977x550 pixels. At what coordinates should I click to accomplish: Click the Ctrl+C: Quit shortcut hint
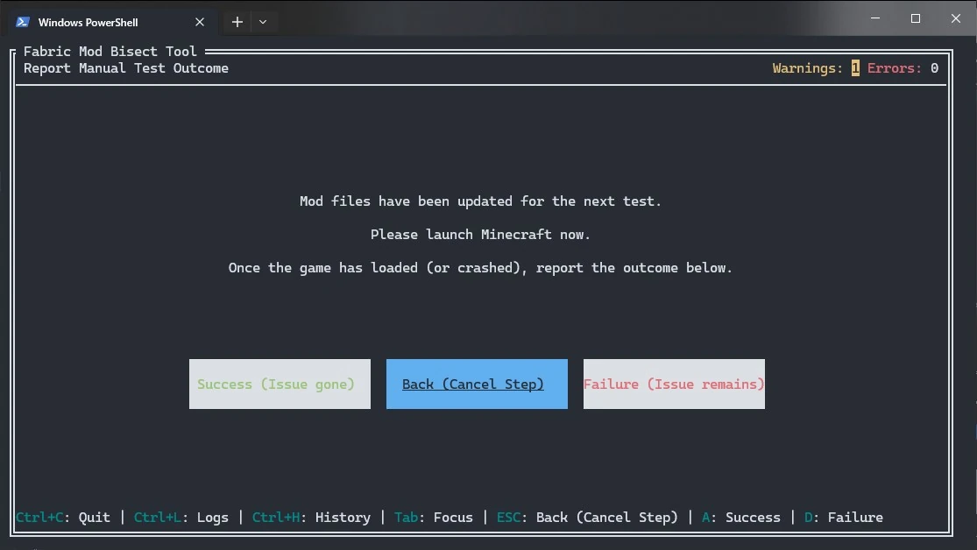63,517
